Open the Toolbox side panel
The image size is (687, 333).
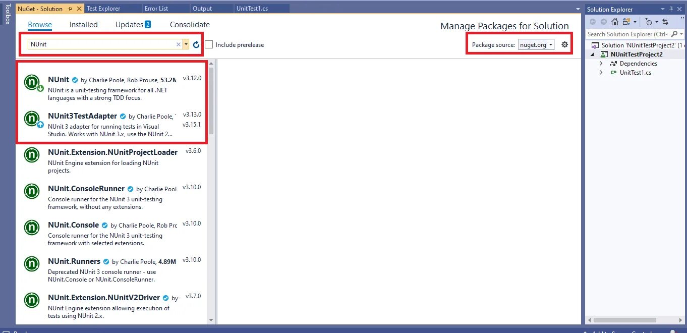pos(7,14)
